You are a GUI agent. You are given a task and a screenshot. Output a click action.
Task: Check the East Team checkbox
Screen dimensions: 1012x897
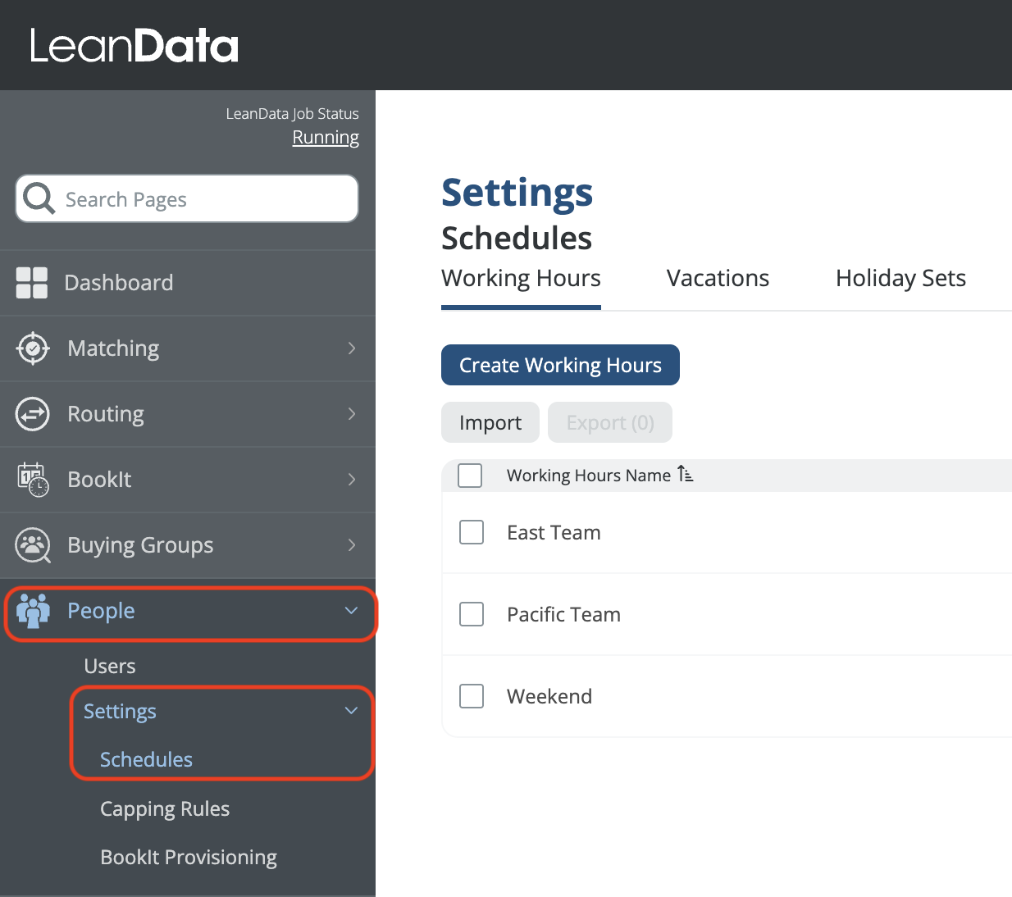click(472, 532)
